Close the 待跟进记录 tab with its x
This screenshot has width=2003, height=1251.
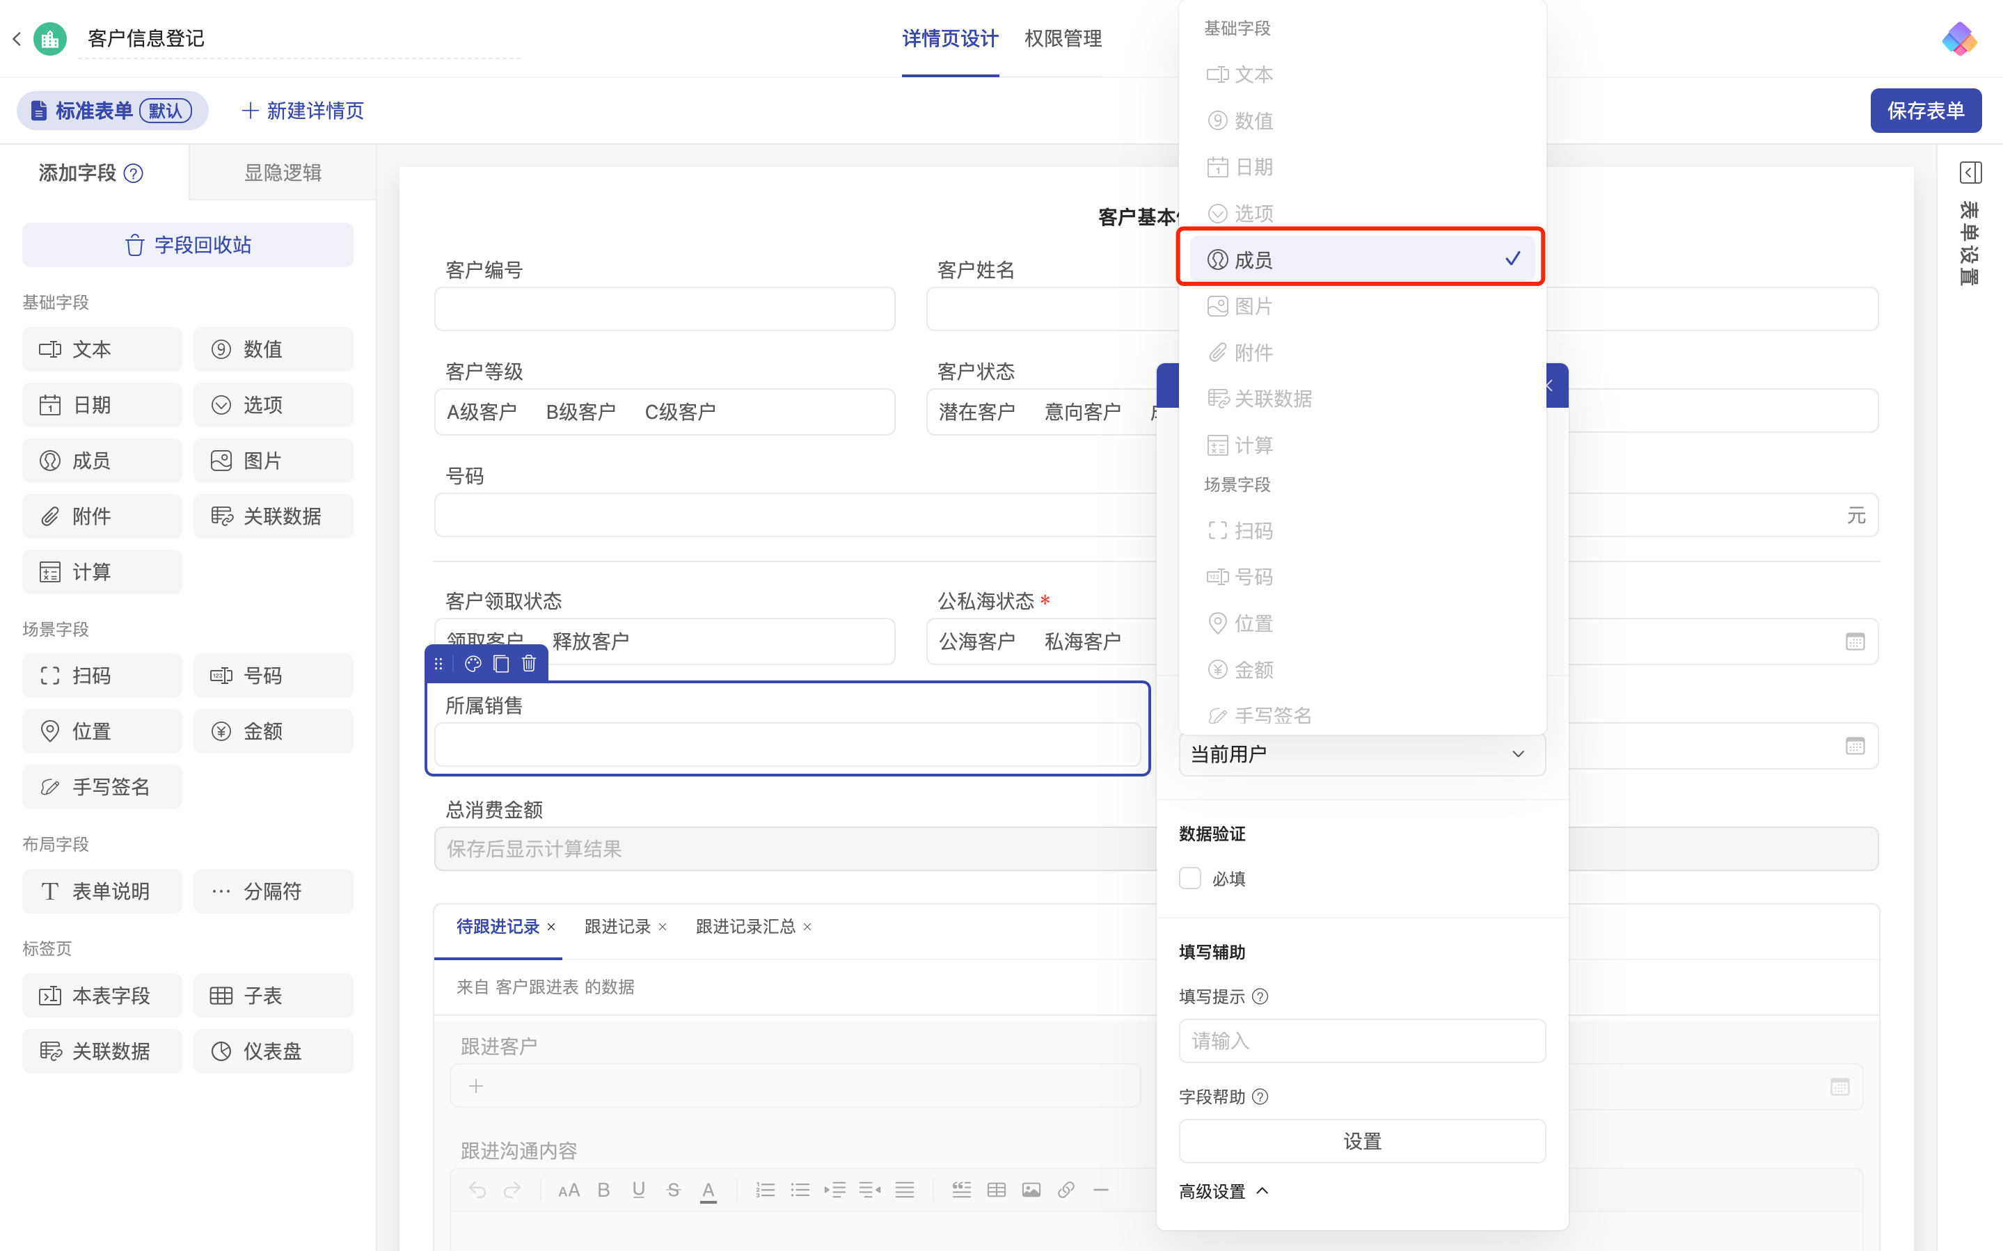coord(552,927)
